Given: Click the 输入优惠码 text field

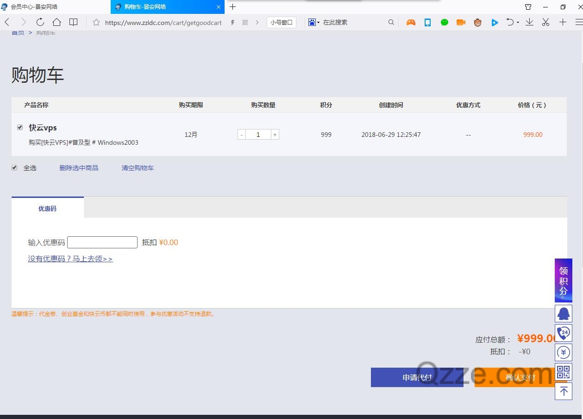Looking at the screenshot, I should click(x=102, y=242).
